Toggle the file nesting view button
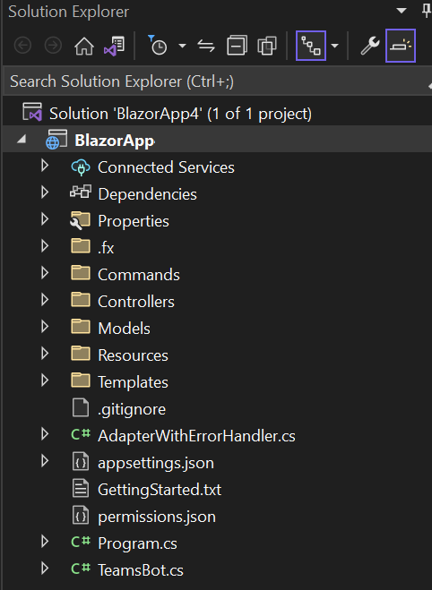This screenshot has height=590, width=432. coord(311,46)
